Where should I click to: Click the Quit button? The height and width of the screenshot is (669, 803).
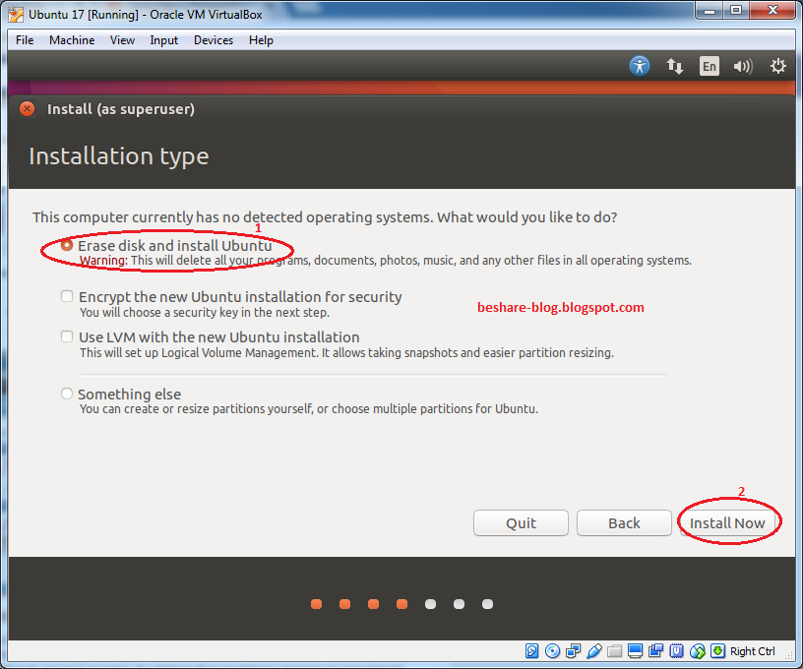coord(521,523)
